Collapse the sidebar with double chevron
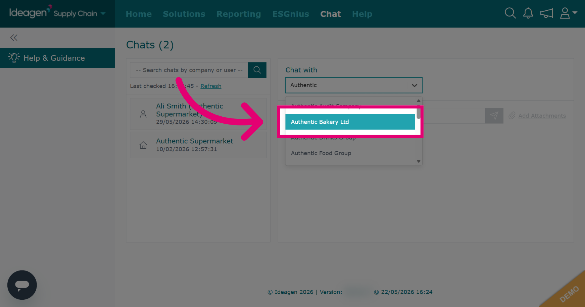Image resolution: width=585 pixels, height=307 pixels. pyautogui.click(x=14, y=38)
